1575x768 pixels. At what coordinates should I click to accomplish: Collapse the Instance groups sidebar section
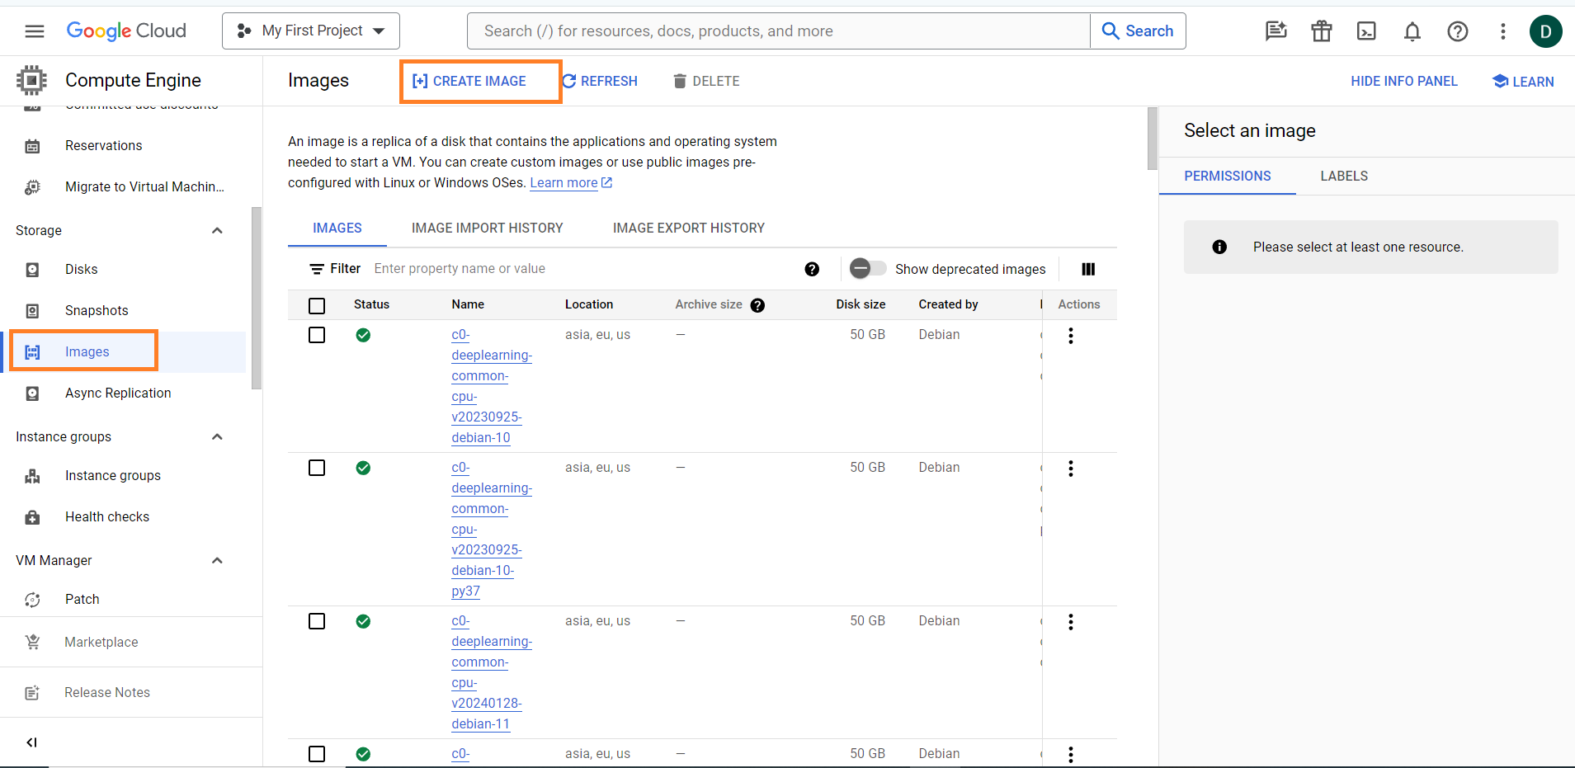(217, 436)
